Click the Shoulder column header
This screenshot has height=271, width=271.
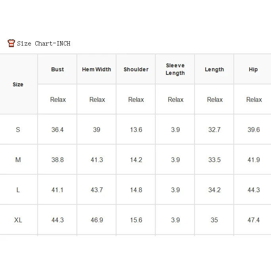pos(136,69)
